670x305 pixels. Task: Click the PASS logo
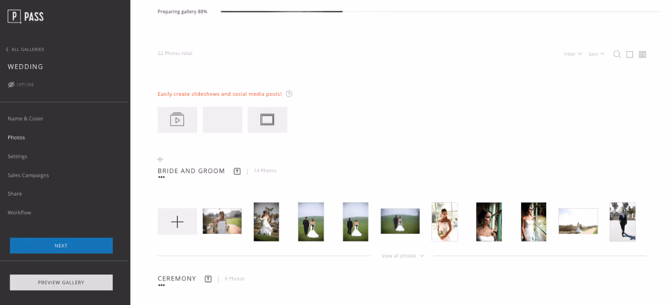(25, 16)
